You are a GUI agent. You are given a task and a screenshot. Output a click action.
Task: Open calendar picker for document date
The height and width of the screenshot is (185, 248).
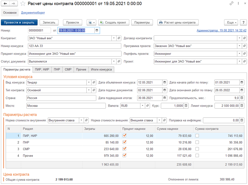pyautogui.click(x=97, y=30)
